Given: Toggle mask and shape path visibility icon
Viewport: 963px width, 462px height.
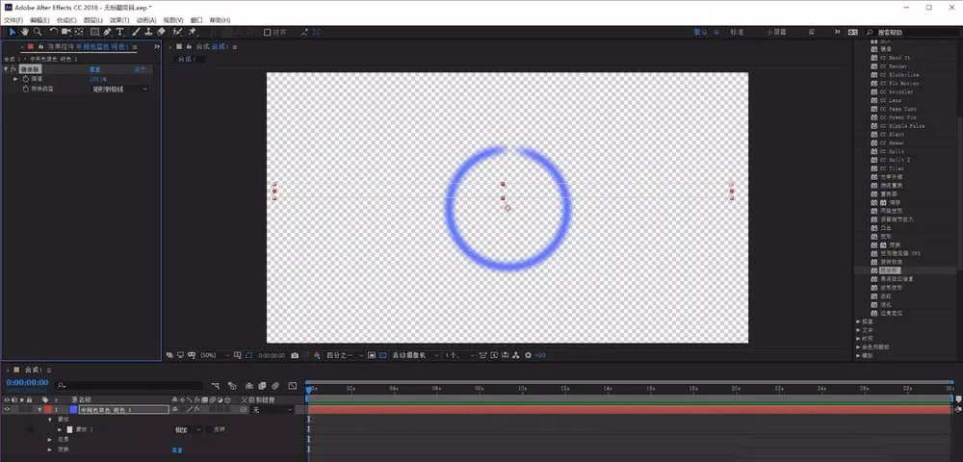Looking at the screenshot, I should [x=248, y=355].
